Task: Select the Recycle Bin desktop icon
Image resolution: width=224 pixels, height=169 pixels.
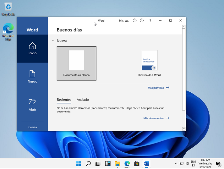Action: point(8,9)
